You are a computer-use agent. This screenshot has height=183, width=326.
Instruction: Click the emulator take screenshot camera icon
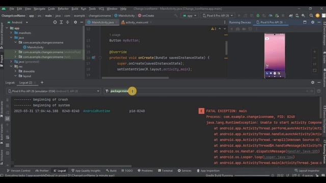(x=238, y=29)
